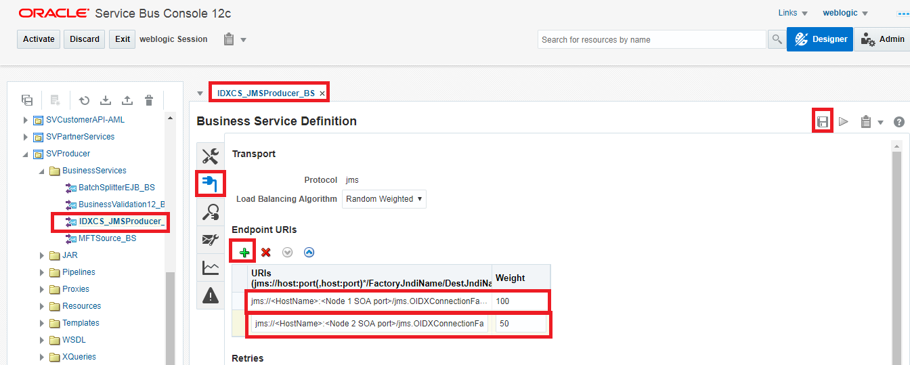Move endpoint URI up
Screen dimensions: 910x365
[x=309, y=252]
